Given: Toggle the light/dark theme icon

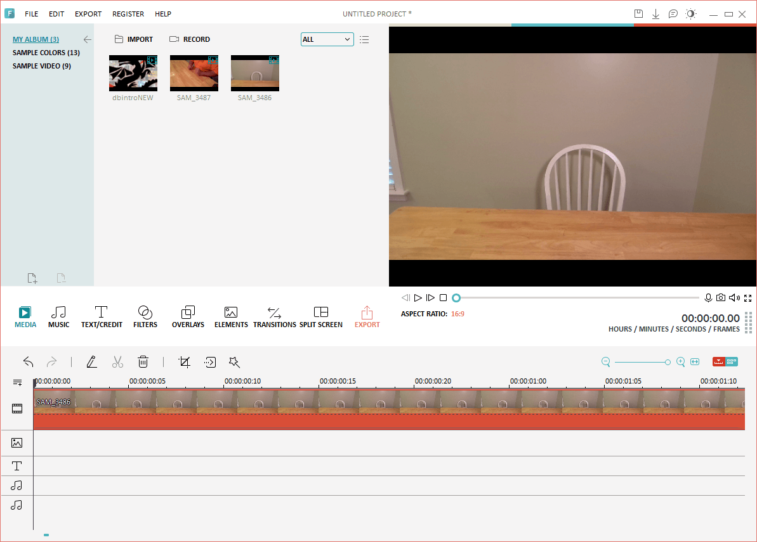Looking at the screenshot, I should (690, 14).
